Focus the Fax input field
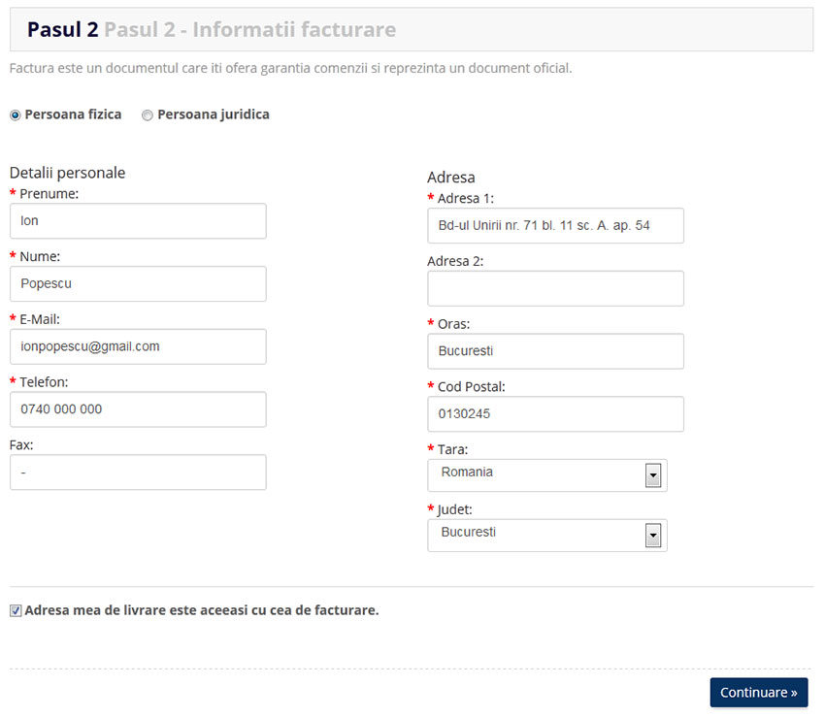 pyautogui.click(x=138, y=473)
